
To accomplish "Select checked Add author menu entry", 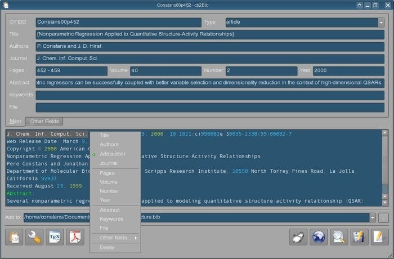I will [x=115, y=154].
